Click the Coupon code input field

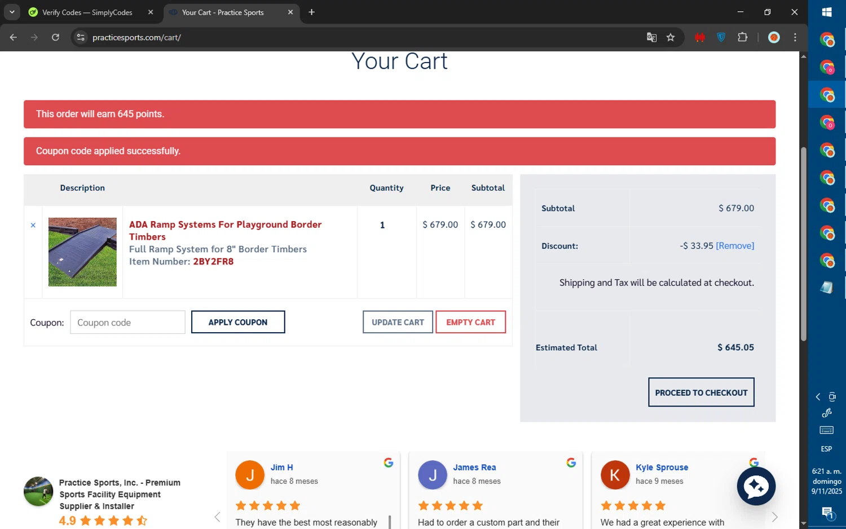tap(127, 322)
